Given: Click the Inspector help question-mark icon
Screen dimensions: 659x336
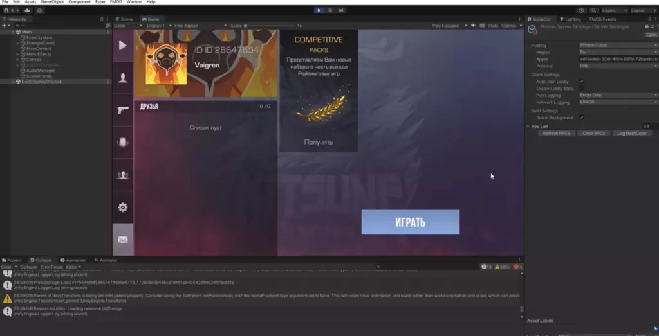Looking at the screenshot, I should [647, 26].
